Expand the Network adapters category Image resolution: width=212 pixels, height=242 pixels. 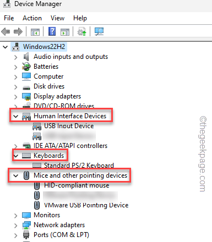point(16,226)
